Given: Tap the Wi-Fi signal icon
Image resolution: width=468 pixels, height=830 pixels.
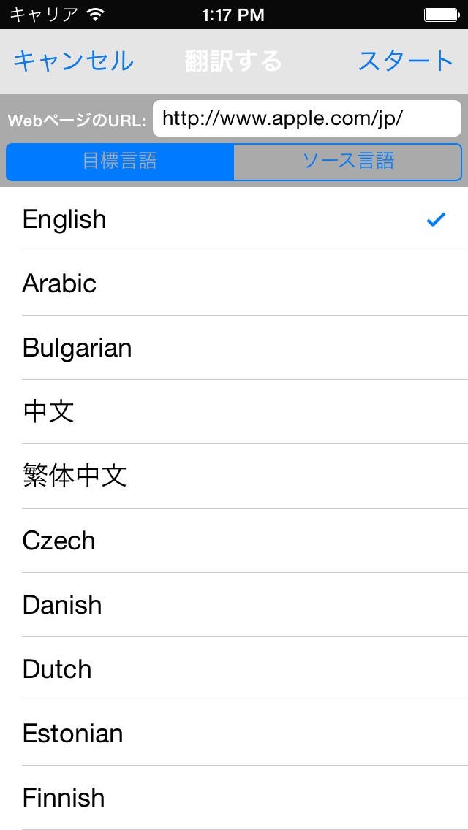Looking at the screenshot, I should pos(95,15).
